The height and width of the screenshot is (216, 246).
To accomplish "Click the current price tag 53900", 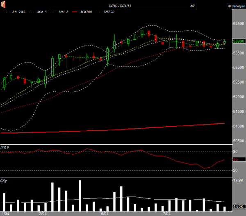I will tap(239, 41).
